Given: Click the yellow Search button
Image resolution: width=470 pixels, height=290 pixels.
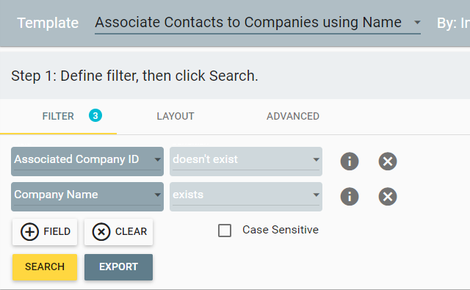Looking at the screenshot, I should 45,267.
